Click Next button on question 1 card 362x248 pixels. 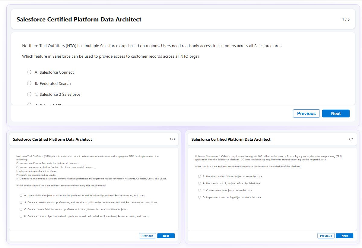click(x=336, y=114)
